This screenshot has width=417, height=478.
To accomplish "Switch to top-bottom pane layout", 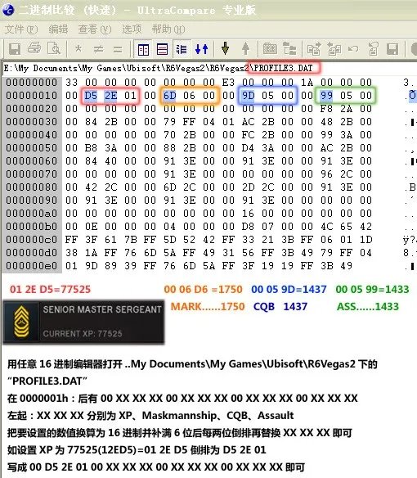I will 162,49.
